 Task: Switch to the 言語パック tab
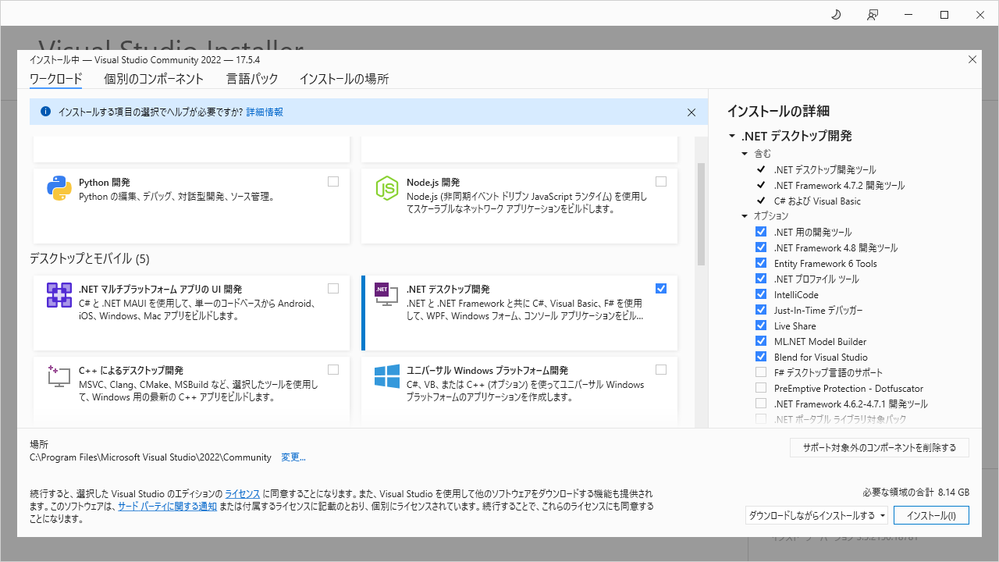(252, 79)
